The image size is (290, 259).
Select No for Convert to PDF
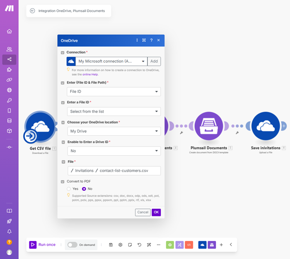click(84, 189)
